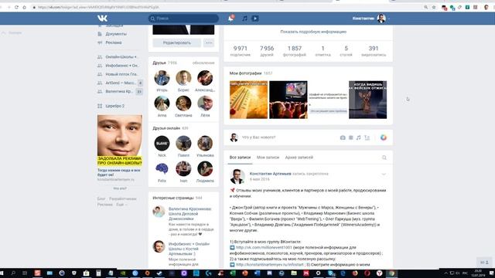Open Борис's friend avatar

pyautogui.click(x=183, y=78)
